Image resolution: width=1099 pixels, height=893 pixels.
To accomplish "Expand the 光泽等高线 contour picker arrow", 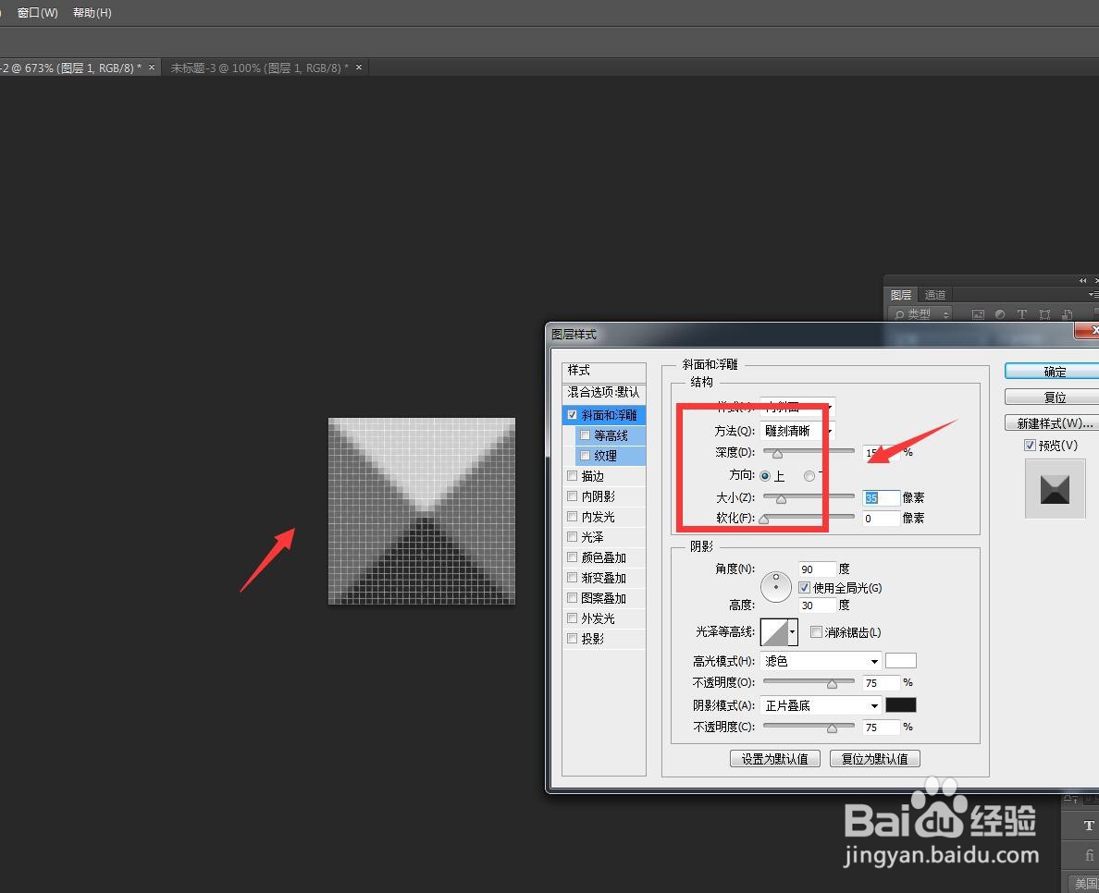I will pyautogui.click(x=793, y=631).
